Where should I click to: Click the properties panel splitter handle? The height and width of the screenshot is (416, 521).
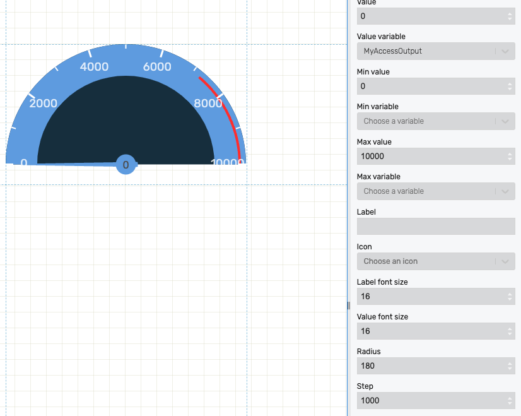click(348, 306)
